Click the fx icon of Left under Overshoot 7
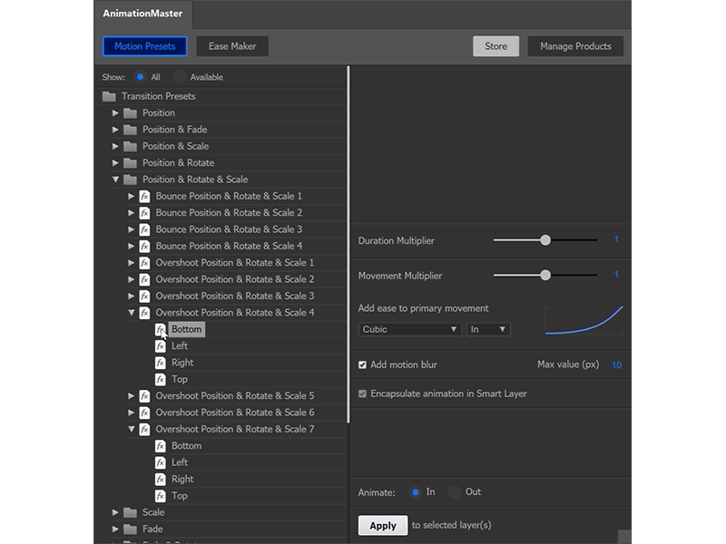The height and width of the screenshot is (544, 726). click(x=161, y=462)
